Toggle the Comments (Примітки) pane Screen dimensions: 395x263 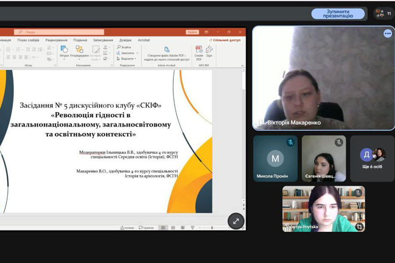[146, 227]
